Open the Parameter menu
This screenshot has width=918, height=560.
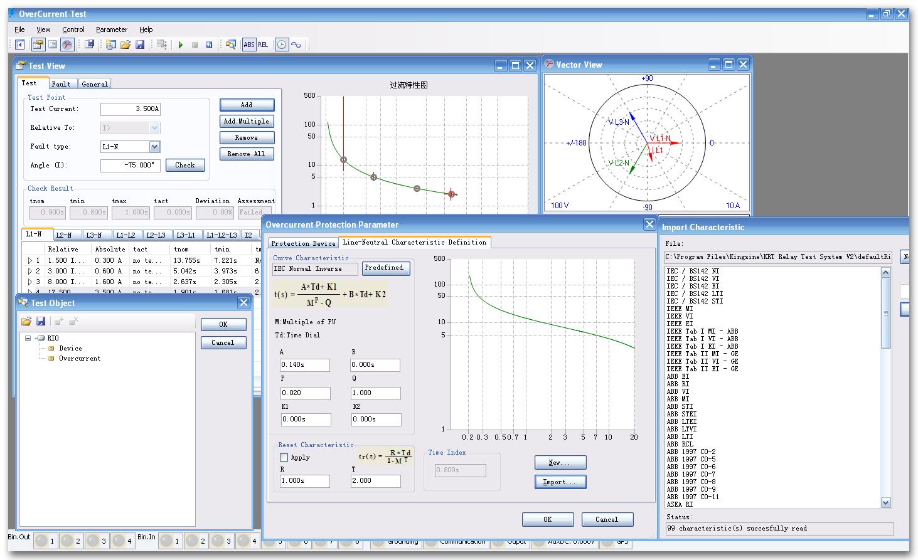click(x=111, y=29)
